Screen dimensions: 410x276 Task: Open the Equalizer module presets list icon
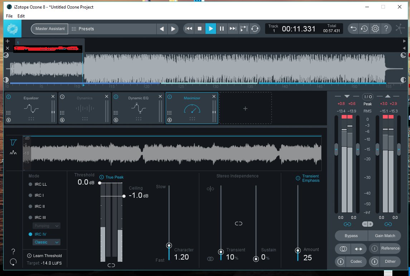[x=9, y=113]
